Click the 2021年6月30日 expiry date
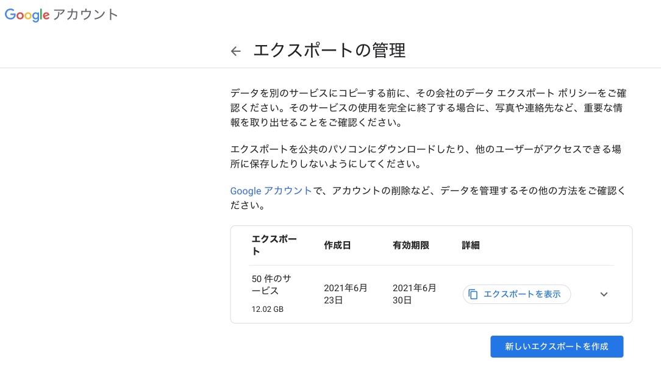This screenshot has height=385, width=661. (x=415, y=294)
